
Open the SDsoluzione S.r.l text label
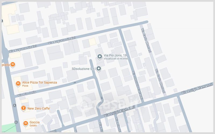[x=84, y=69]
